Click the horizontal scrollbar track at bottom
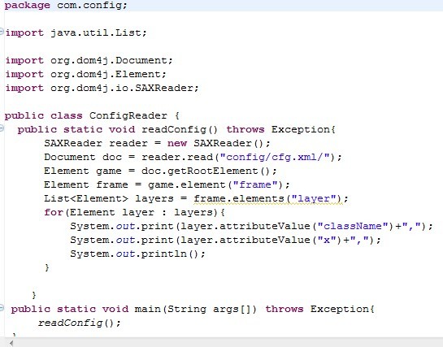This screenshot has width=443, height=347. point(226,343)
